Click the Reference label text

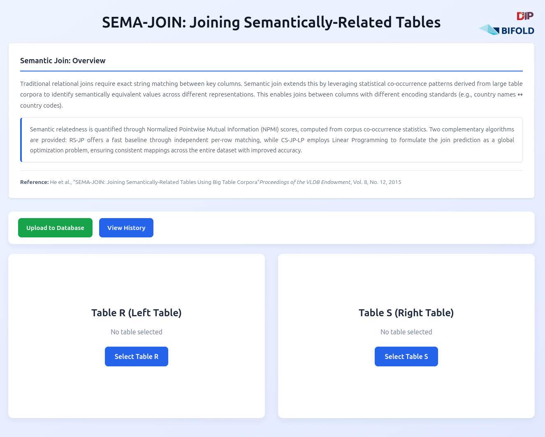[34, 182]
